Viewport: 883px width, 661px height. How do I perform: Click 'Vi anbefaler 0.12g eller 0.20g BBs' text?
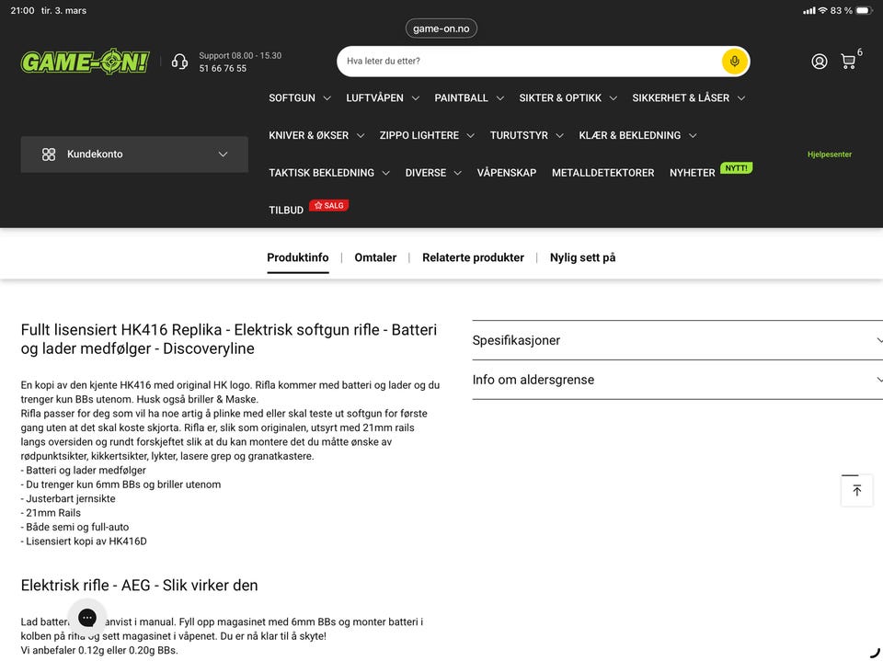(99, 650)
